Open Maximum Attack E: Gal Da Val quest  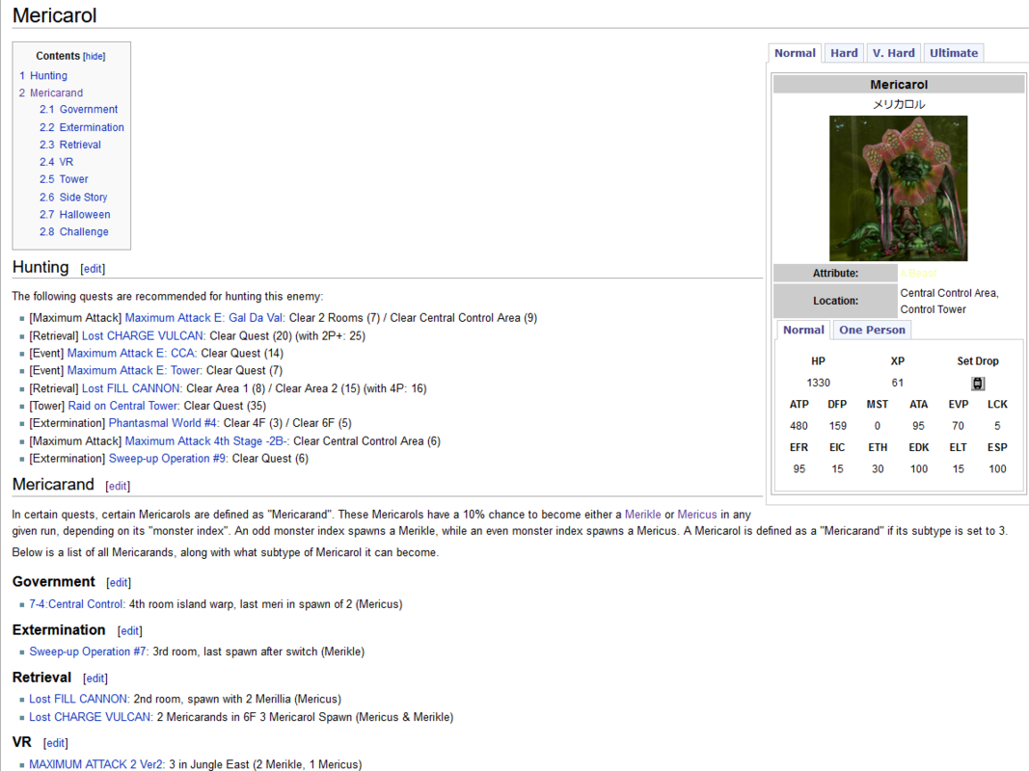(x=204, y=318)
